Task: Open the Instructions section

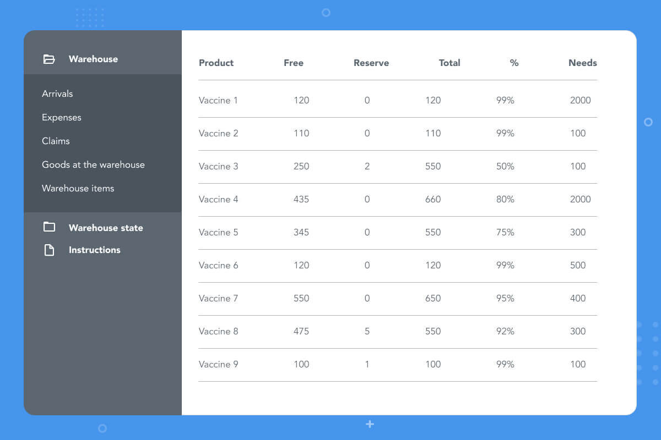Action: tap(94, 250)
